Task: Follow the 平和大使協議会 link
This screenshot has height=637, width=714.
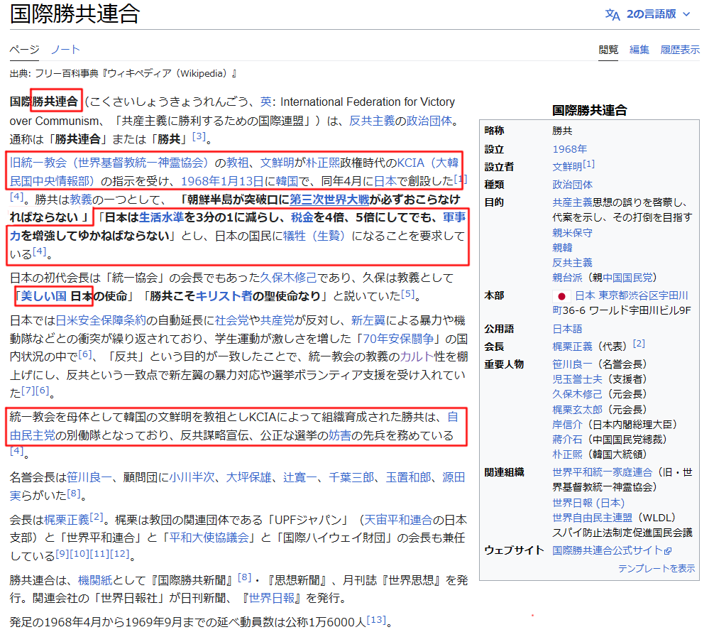Action: 209,538
